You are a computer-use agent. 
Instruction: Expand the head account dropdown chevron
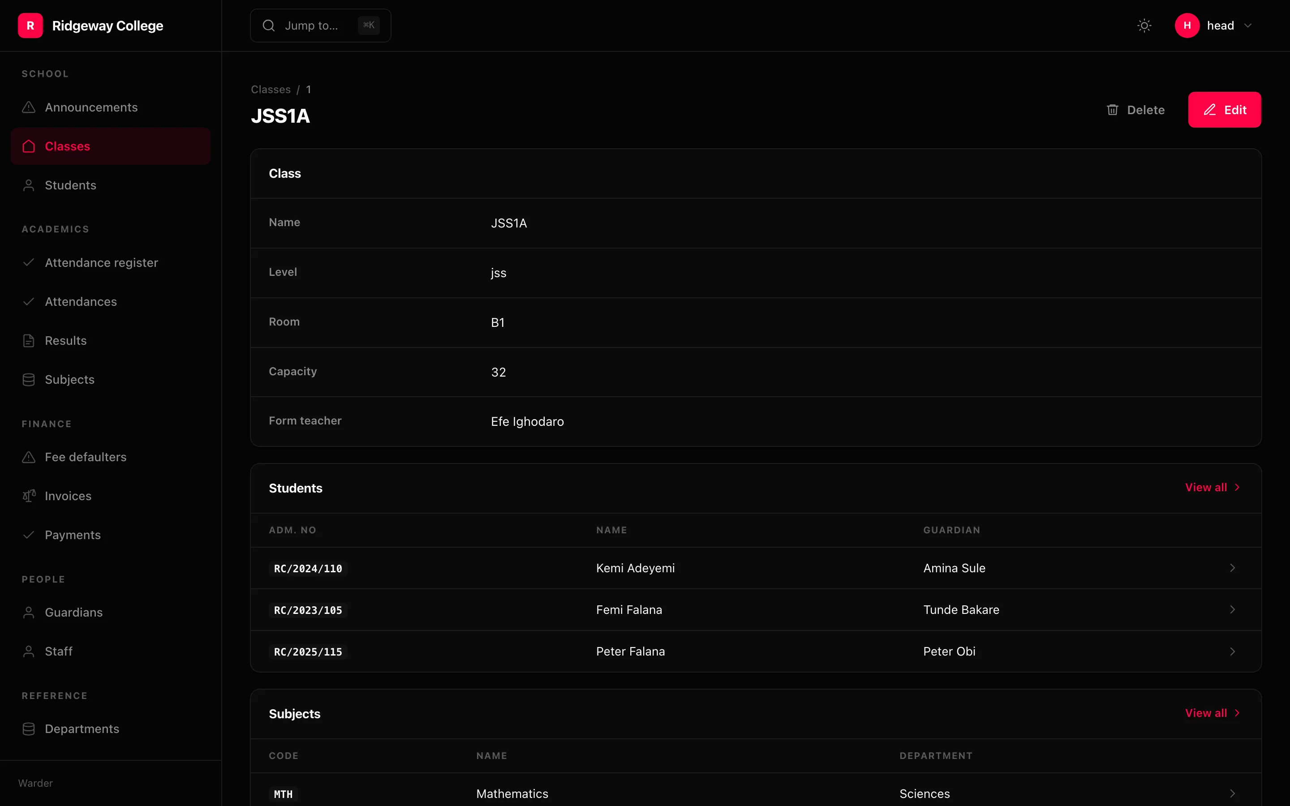point(1248,26)
